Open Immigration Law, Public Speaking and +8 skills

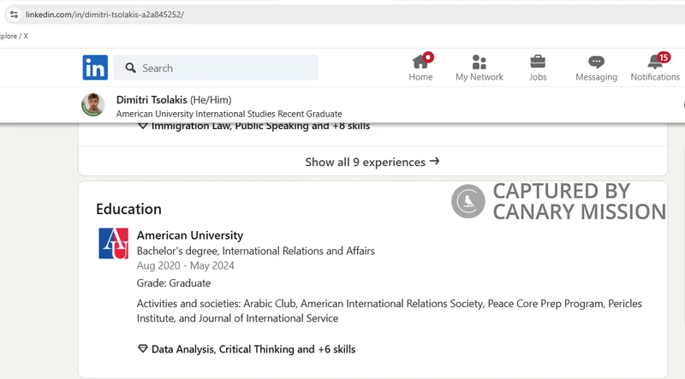point(260,126)
